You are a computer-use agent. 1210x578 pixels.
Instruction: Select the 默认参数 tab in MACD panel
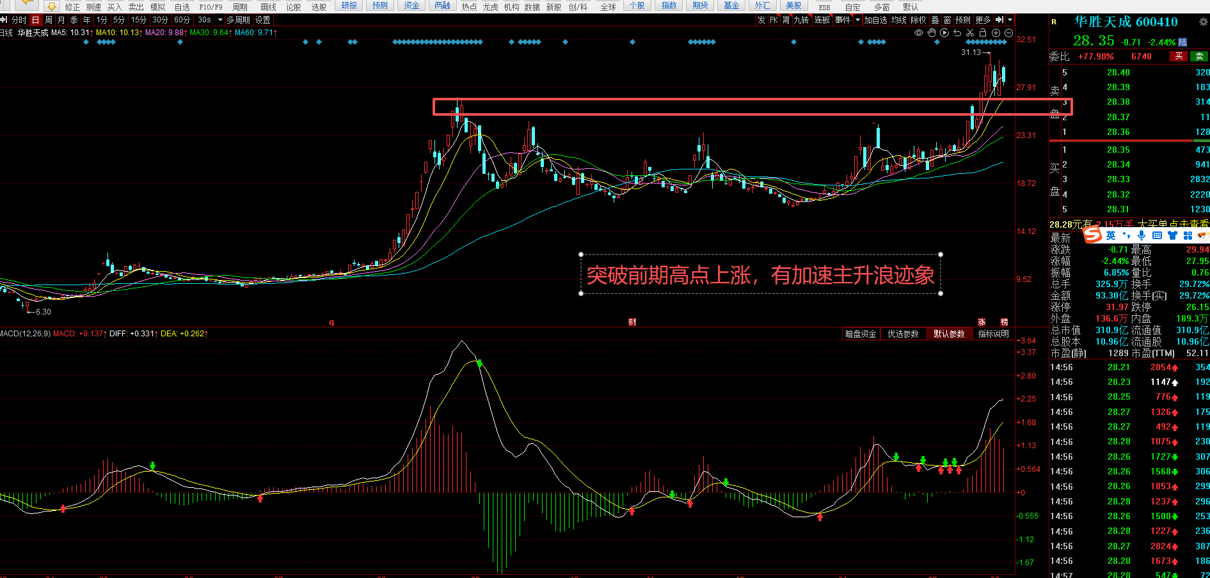(949, 334)
